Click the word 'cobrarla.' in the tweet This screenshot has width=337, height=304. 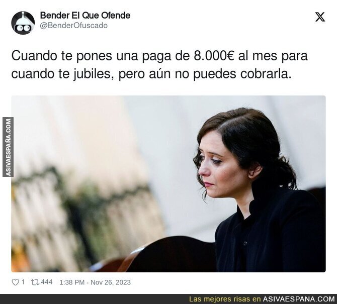266,74
